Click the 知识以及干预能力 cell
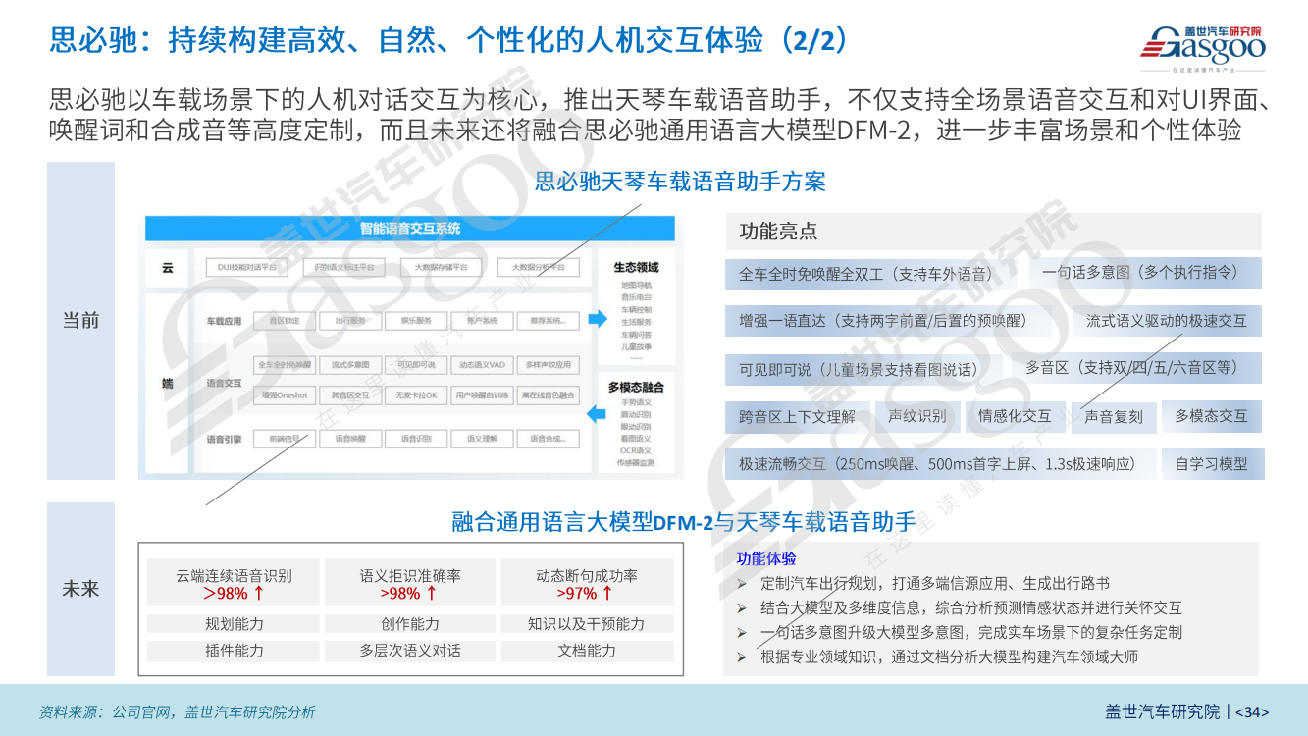The height and width of the screenshot is (736, 1308). click(x=587, y=624)
